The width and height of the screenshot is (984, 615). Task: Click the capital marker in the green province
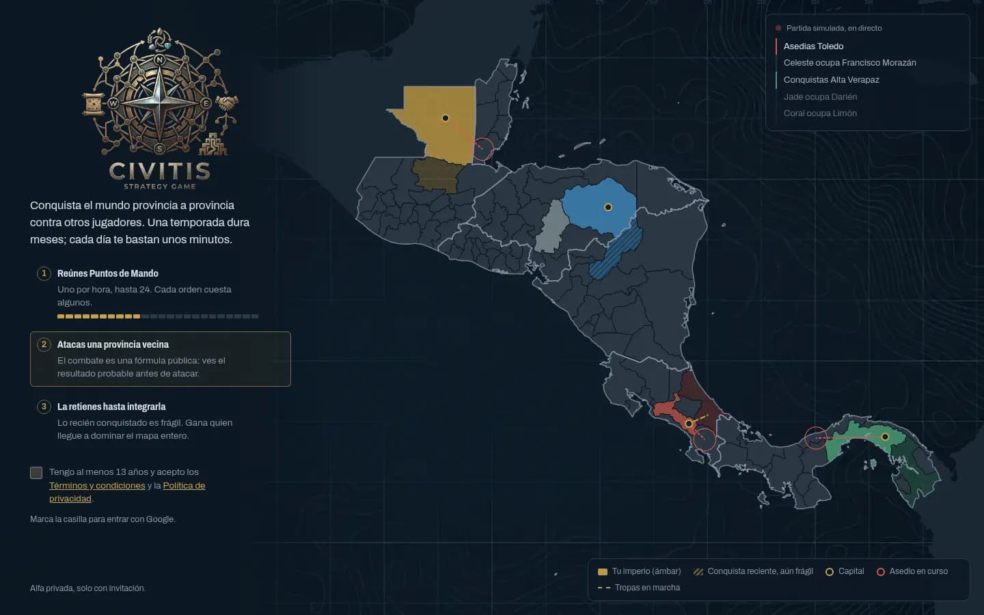(x=885, y=437)
